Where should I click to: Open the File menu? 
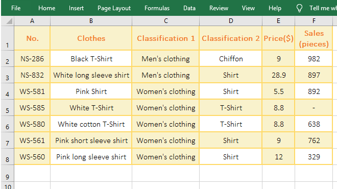[16, 8]
